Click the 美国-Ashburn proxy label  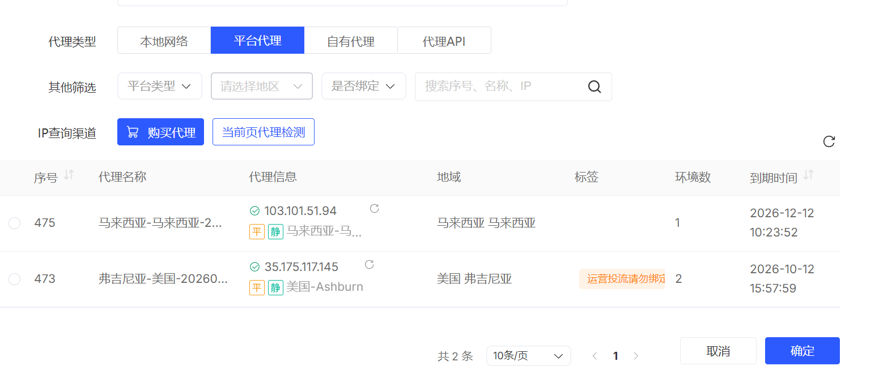(325, 287)
